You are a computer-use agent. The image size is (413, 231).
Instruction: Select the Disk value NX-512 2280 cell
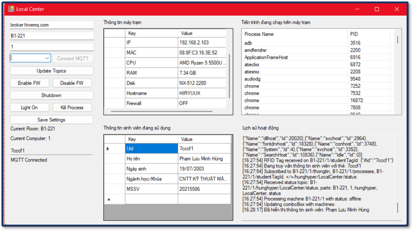pos(202,83)
